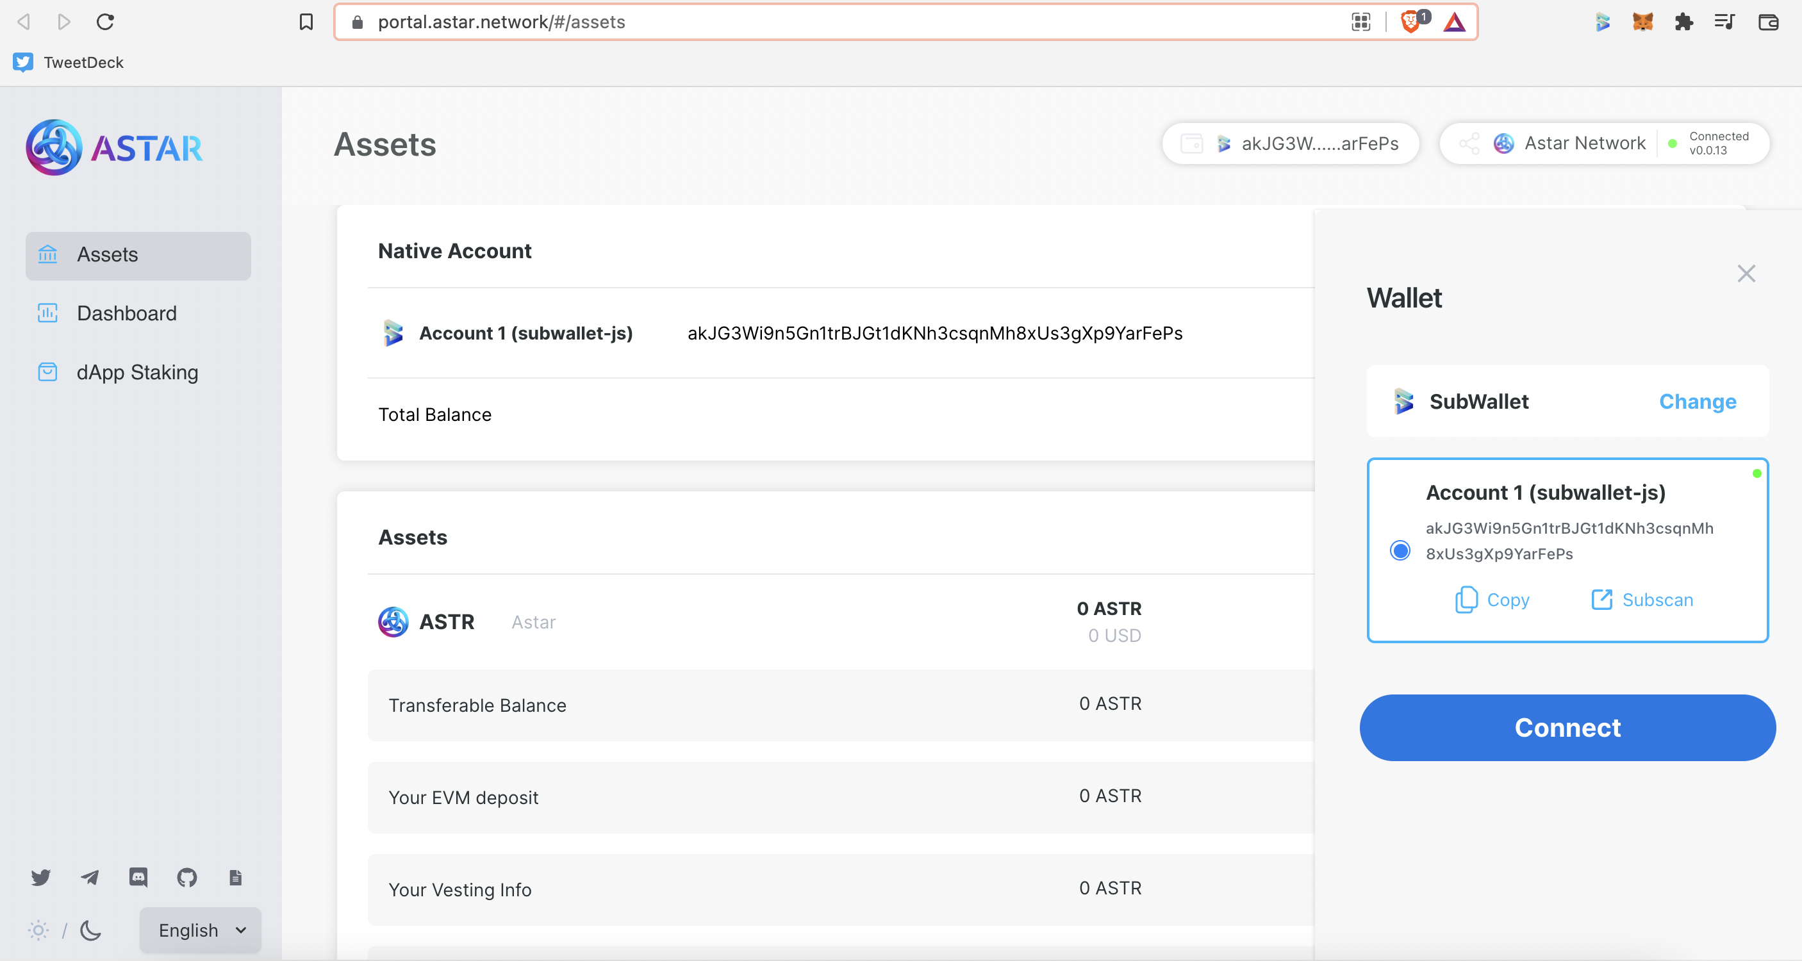1802x961 pixels.
Task: Click the QR code icon in address bar
Action: (1360, 22)
